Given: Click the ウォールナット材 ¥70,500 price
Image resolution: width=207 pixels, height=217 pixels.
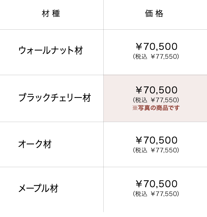Looking at the screenshot, I should (156, 47).
